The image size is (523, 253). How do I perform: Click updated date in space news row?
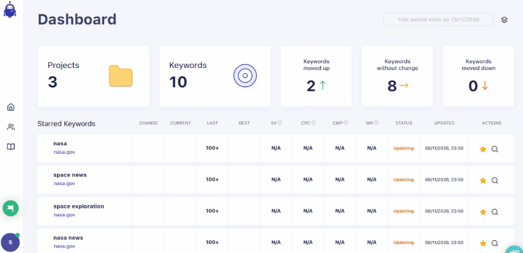[x=444, y=180]
